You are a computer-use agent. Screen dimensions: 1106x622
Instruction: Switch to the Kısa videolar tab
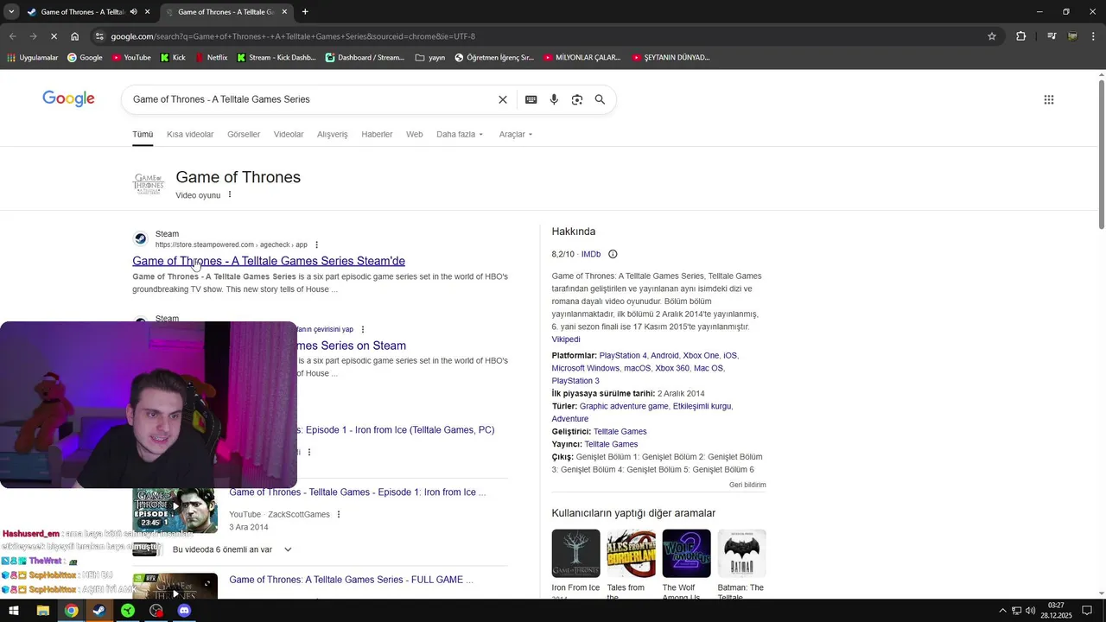190,134
